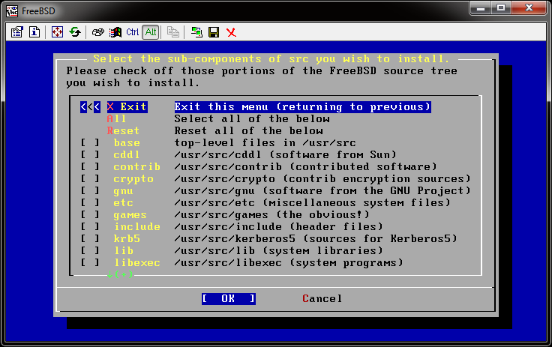Click '/usr/src/gnu' description text

(322, 191)
